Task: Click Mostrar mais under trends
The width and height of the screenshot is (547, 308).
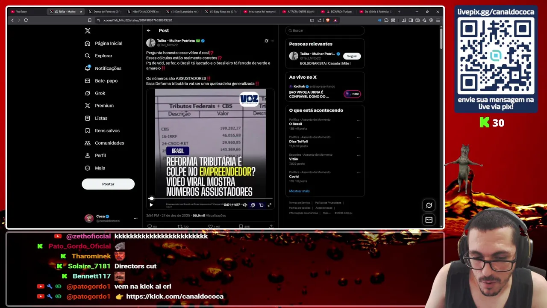Action: pos(299,191)
